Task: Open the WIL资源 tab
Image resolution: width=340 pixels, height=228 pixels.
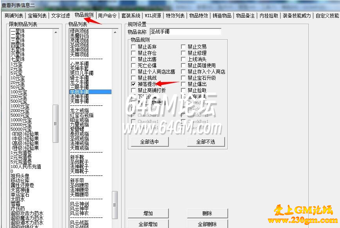Action: (x=153, y=16)
